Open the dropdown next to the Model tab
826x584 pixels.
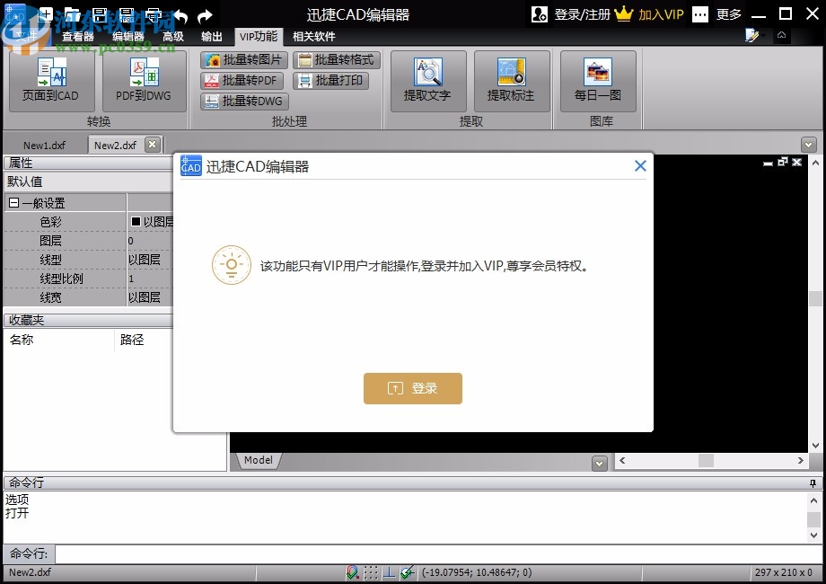[x=599, y=461]
